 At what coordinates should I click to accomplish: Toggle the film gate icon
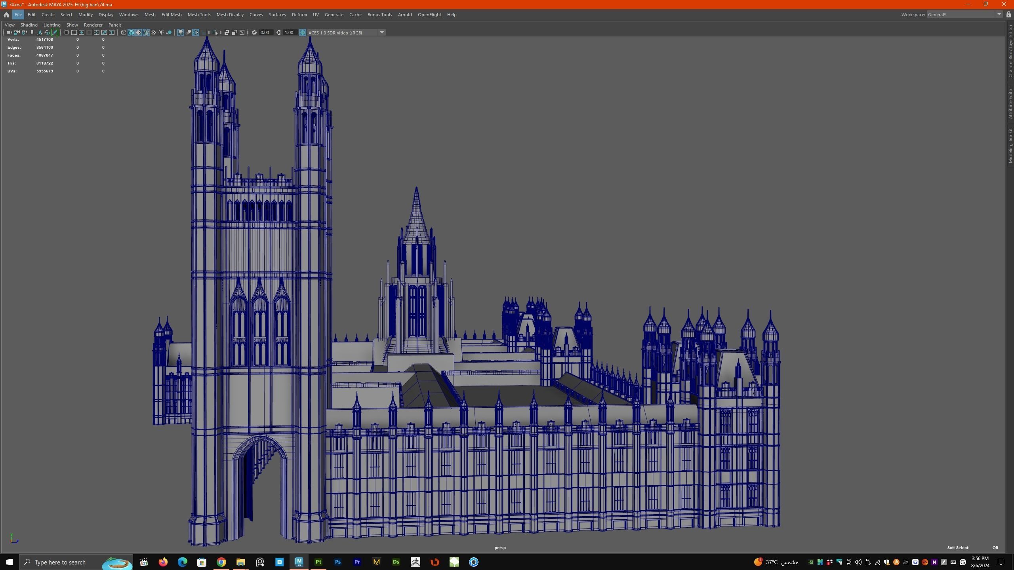(74, 32)
